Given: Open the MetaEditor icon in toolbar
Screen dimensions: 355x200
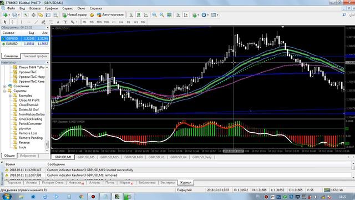Looking at the screenshot, I should (92, 15).
